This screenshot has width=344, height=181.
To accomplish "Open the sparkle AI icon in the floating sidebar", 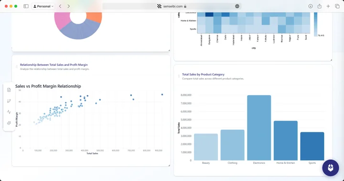I will (9, 123).
